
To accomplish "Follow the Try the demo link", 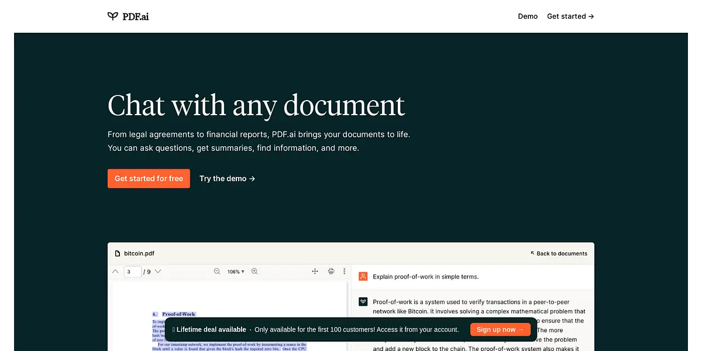I will (x=227, y=178).
